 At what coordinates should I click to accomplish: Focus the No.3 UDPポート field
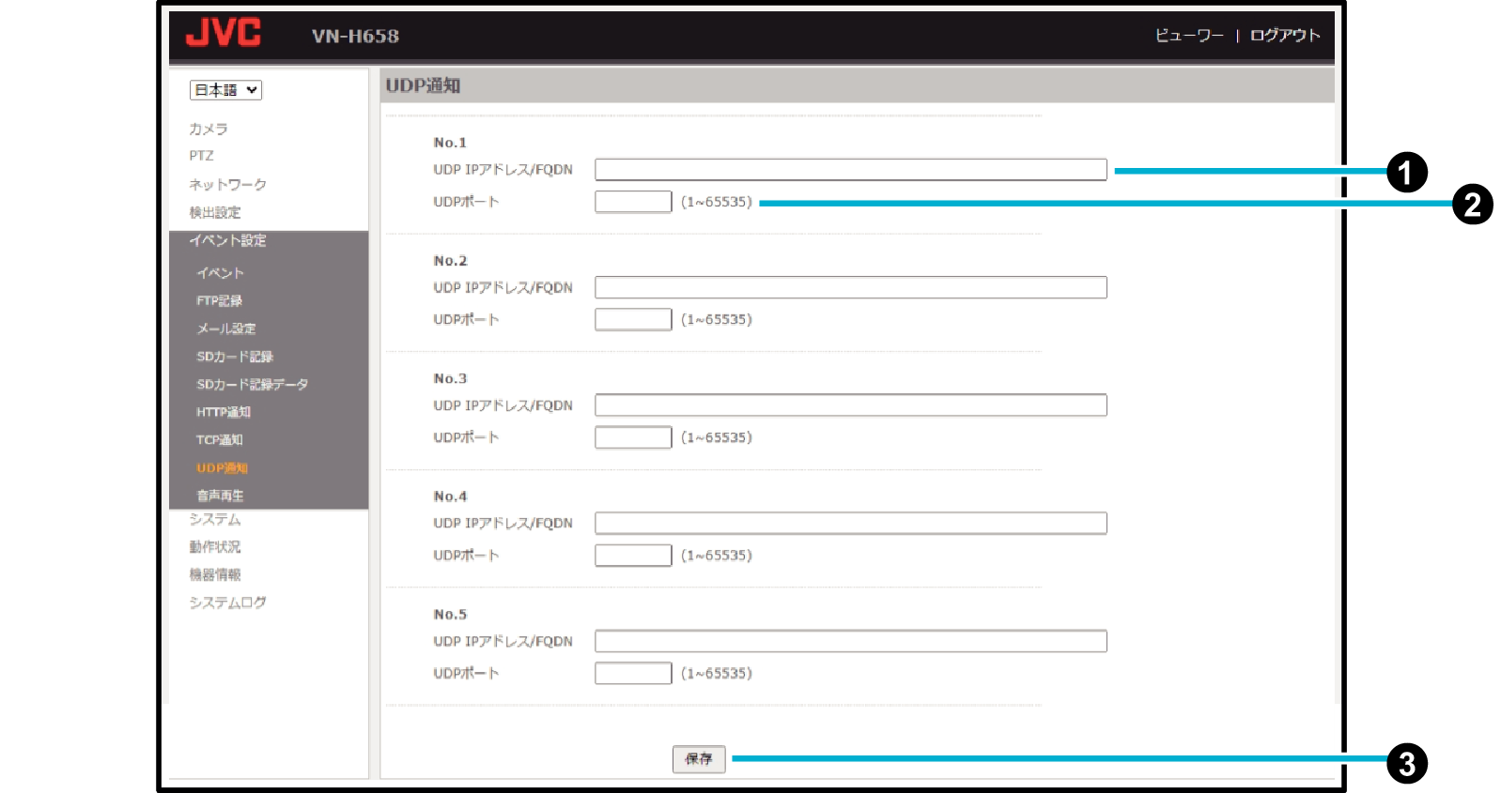(633, 437)
